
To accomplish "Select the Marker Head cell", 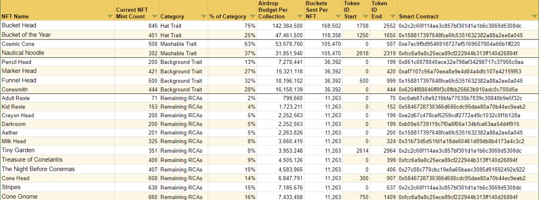I will 58,71.
